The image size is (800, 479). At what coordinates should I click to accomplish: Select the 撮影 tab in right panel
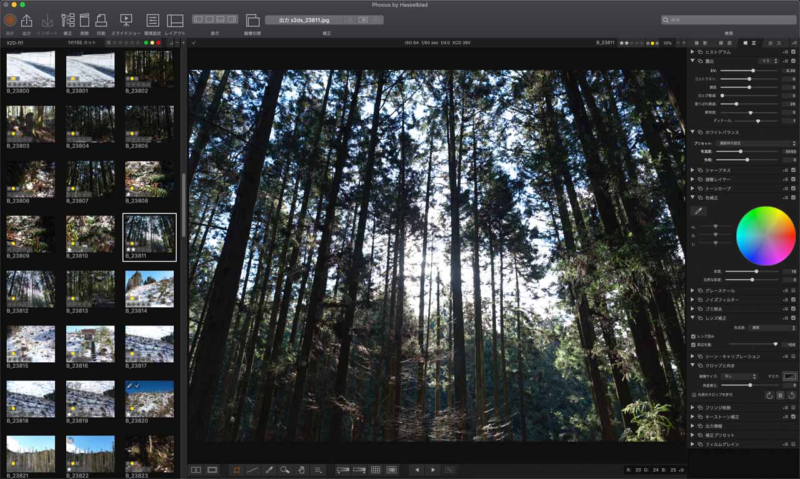point(702,42)
